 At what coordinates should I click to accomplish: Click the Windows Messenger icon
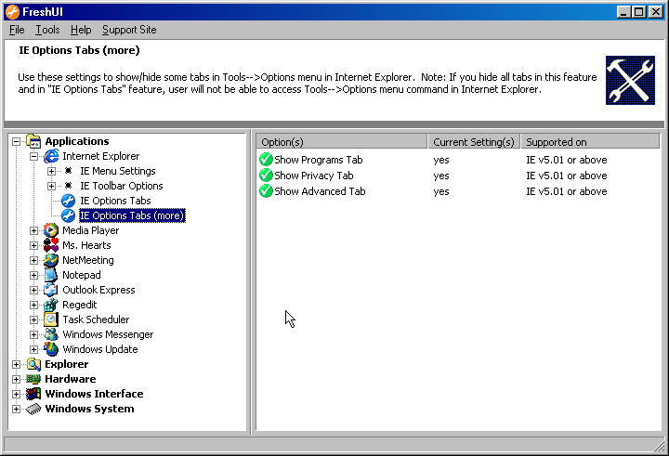52,334
